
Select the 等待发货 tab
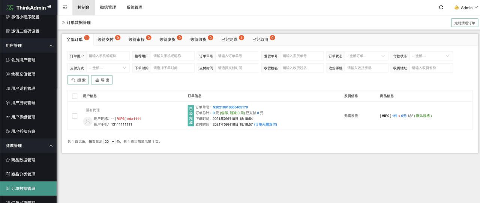tap(170, 39)
